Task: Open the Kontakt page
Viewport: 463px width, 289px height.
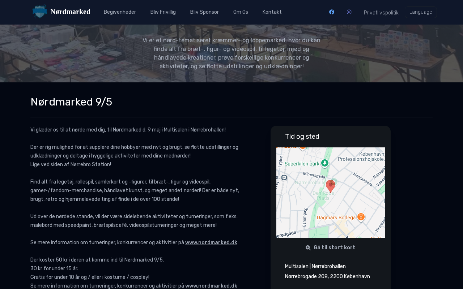Action: tap(272, 12)
